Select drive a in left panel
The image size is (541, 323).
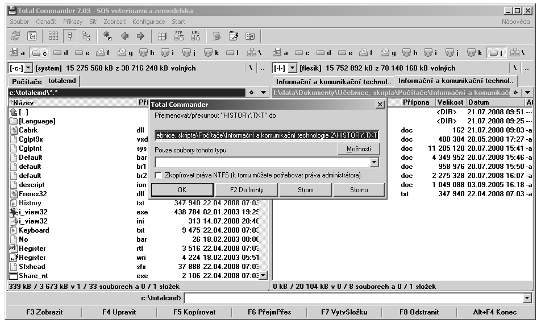pos(17,53)
